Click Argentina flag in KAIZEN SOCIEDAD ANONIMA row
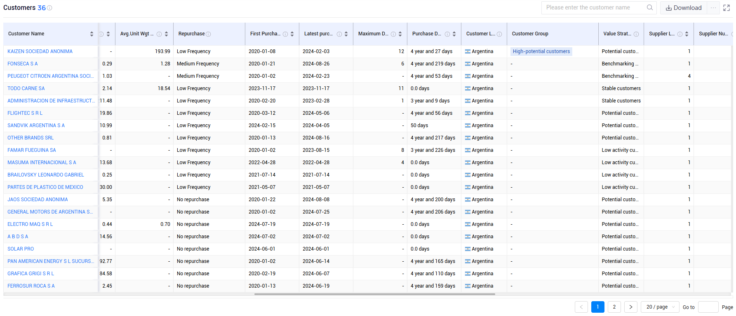Screen dimensions: 736x316 click(468, 51)
